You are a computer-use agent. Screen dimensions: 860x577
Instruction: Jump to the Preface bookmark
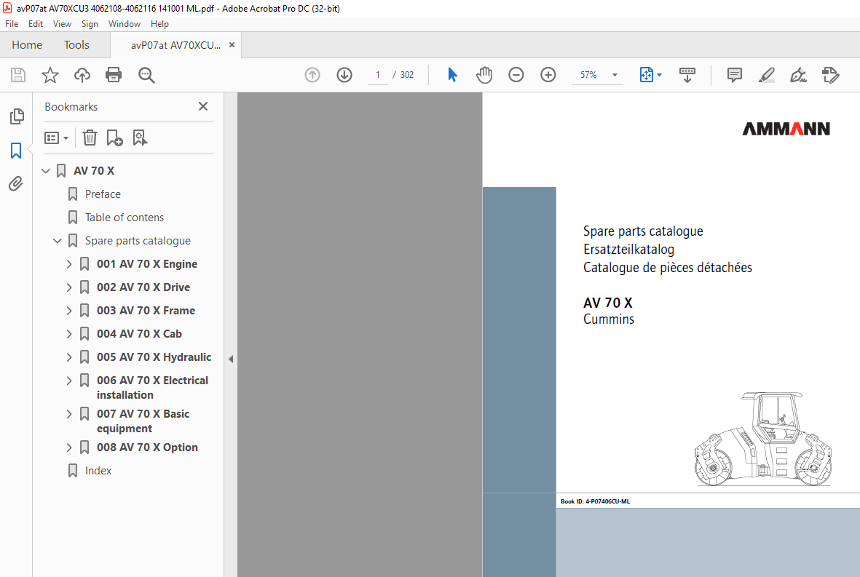(103, 194)
